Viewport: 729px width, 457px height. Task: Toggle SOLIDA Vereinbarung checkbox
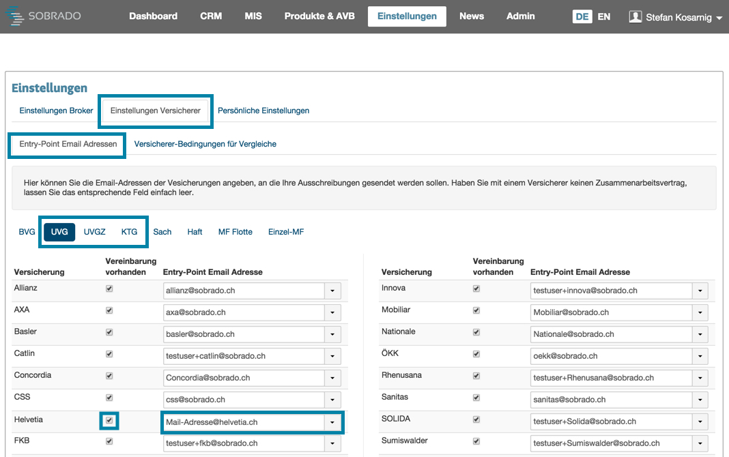tap(476, 419)
